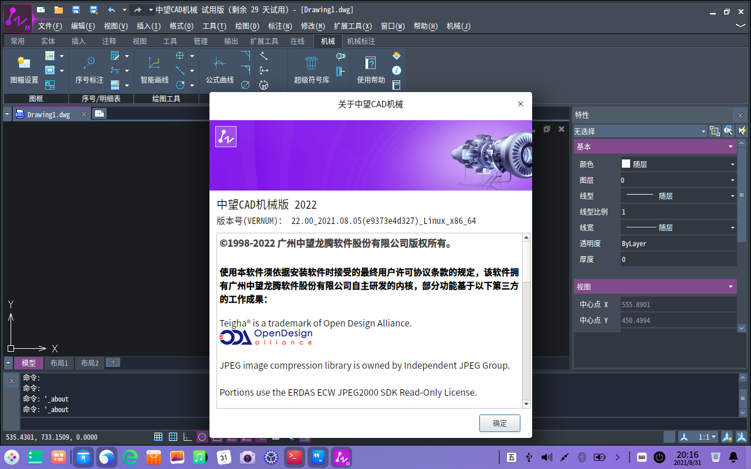Viewport: 751px width, 469px height.
Task: Toggle snap mode in the status bar
Action: [x=173, y=437]
